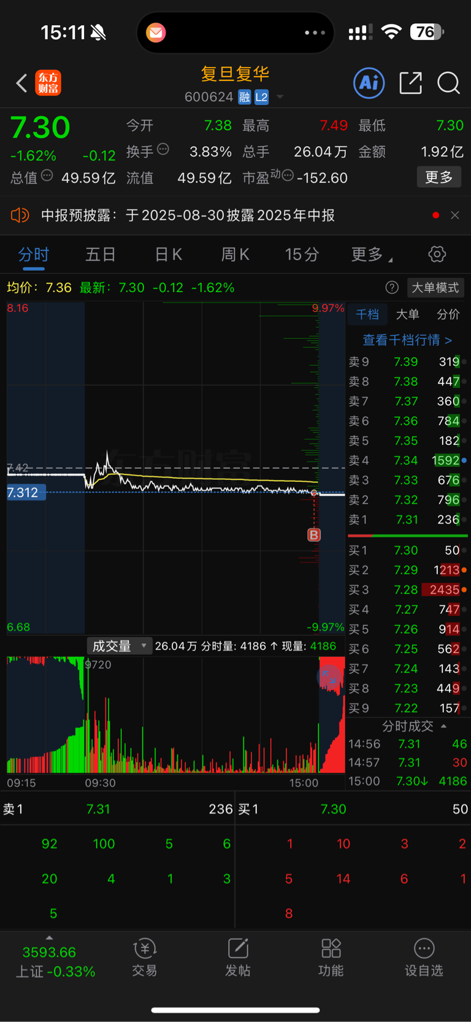Expand the 上证 index bar arrow
The width and height of the screenshot is (471, 1022).
(x=49, y=937)
